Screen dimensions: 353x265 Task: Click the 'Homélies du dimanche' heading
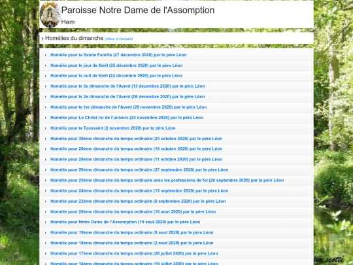[75, 38]
